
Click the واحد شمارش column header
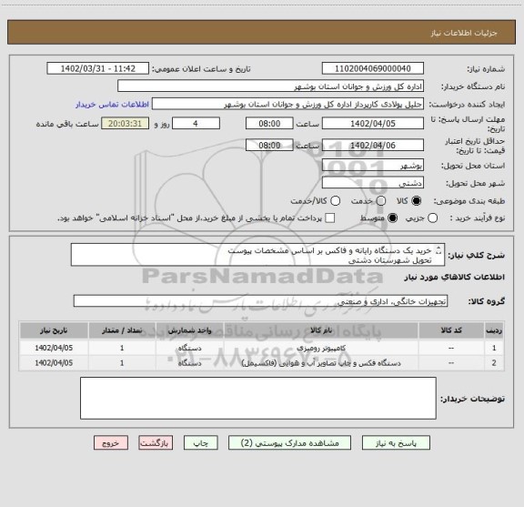tap(189, 330)
